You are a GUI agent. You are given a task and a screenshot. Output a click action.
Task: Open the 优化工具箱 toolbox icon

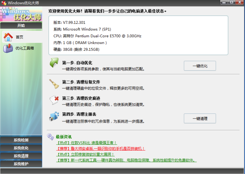point(8,48)
